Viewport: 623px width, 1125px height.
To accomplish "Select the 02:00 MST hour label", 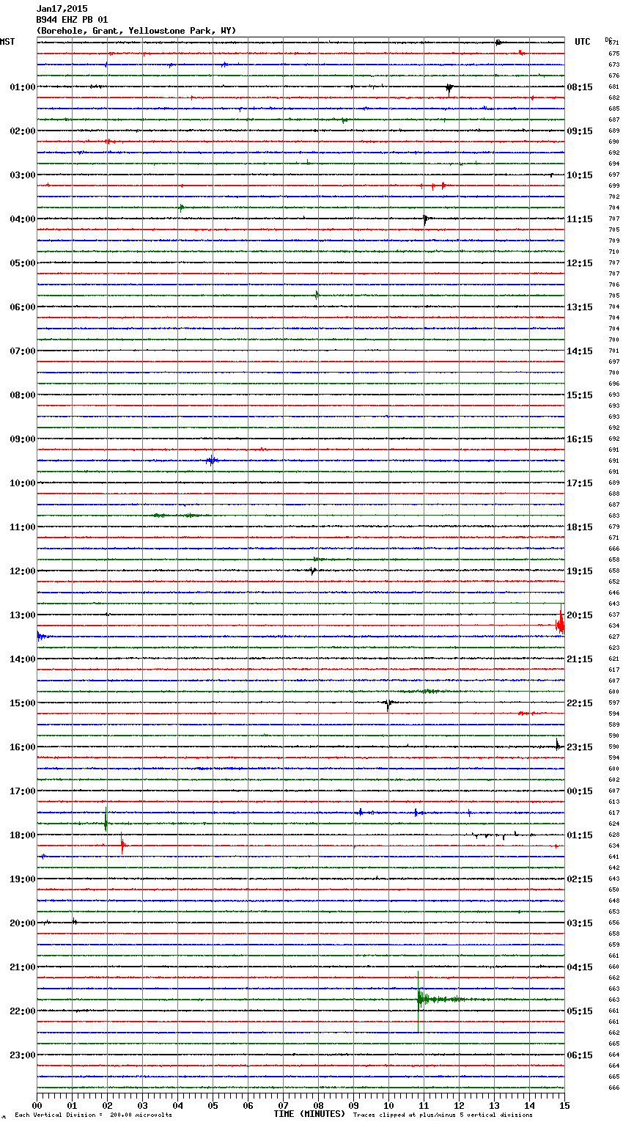I will (23, 131).
